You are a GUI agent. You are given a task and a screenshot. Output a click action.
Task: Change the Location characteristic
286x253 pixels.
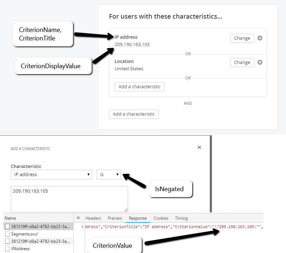(242, 63)
